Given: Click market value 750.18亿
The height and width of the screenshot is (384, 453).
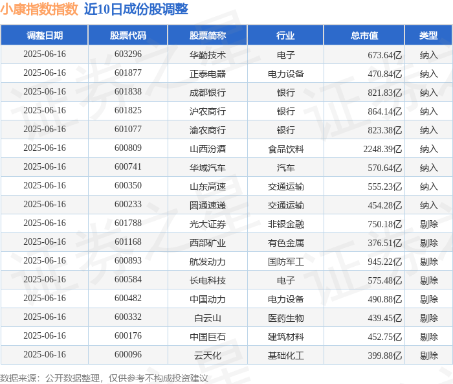Looking at the screenshot, I should coord(384,224).
